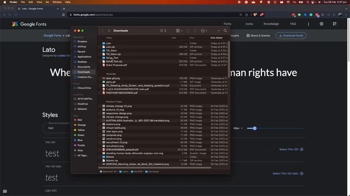Screen dimensions: 350x196
Task: Click Downloads in the Finder path bar
Action: (x=152, y=171)
